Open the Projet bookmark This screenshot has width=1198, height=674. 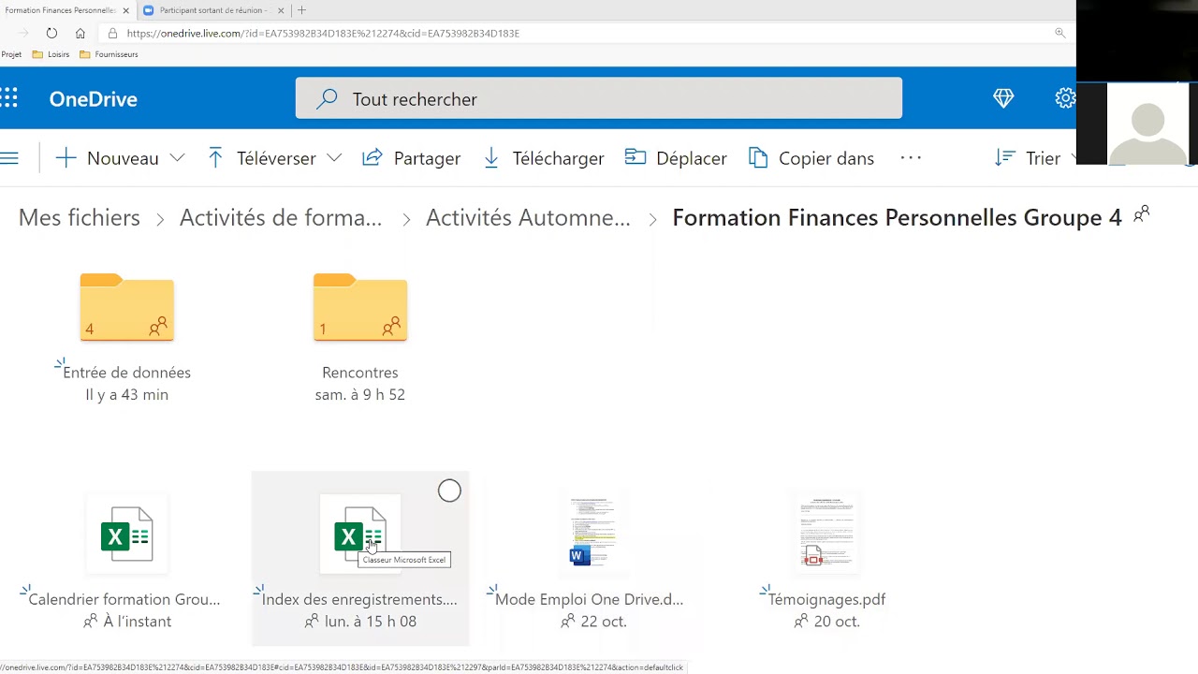pyautogui.click(x=11, y=54)
